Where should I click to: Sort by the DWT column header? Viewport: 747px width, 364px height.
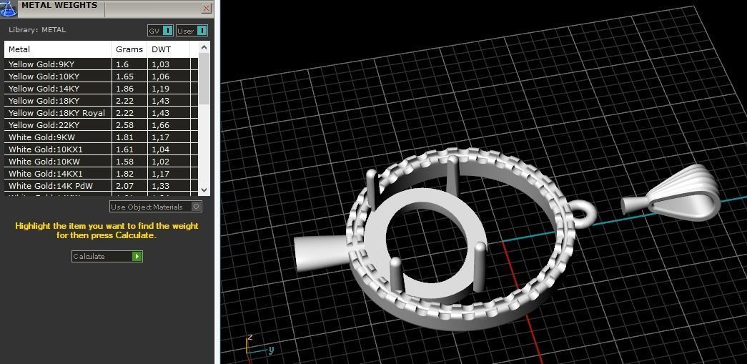click(x=169, y=49)
